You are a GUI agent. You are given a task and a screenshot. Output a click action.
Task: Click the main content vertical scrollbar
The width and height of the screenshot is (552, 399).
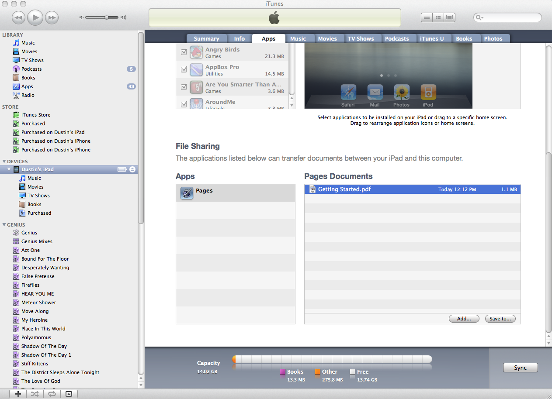coord(549,242)
